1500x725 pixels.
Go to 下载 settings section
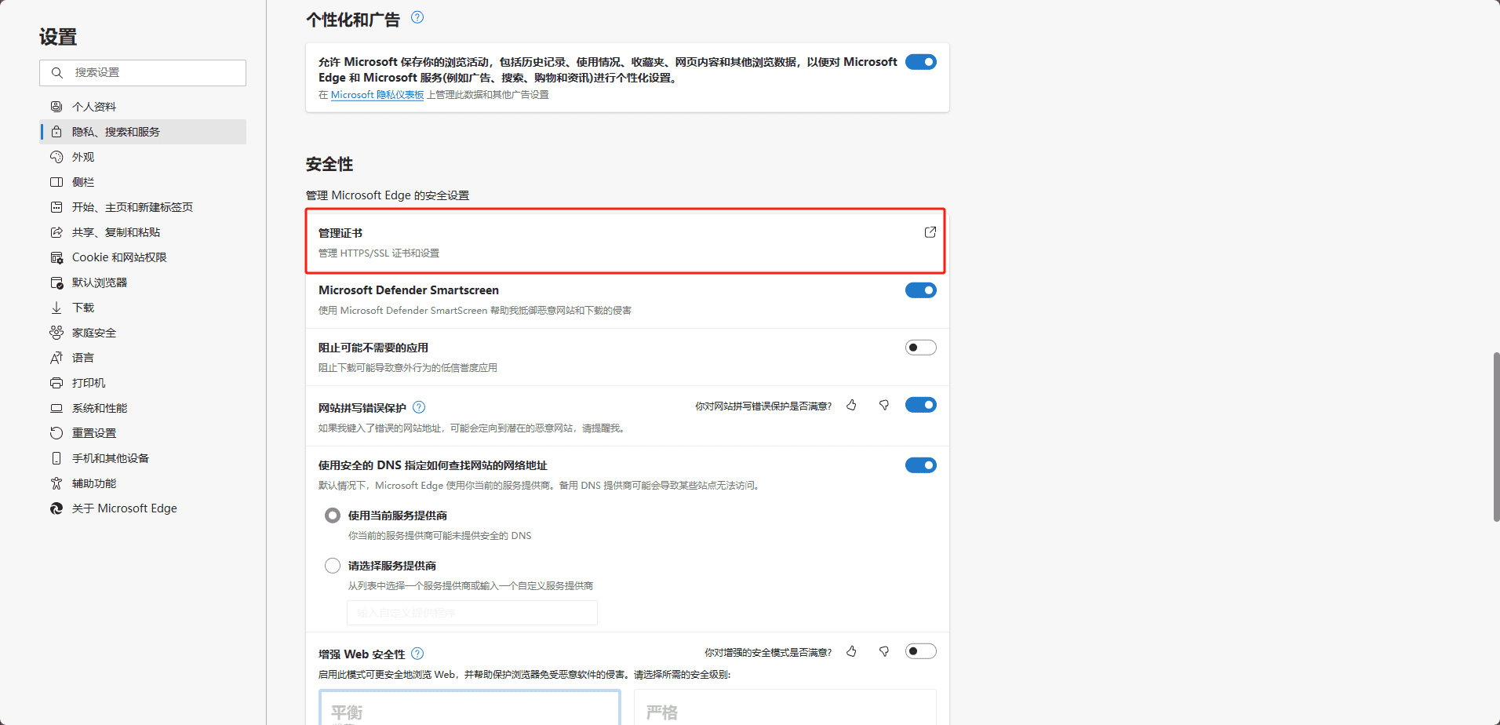pos(143,308)
